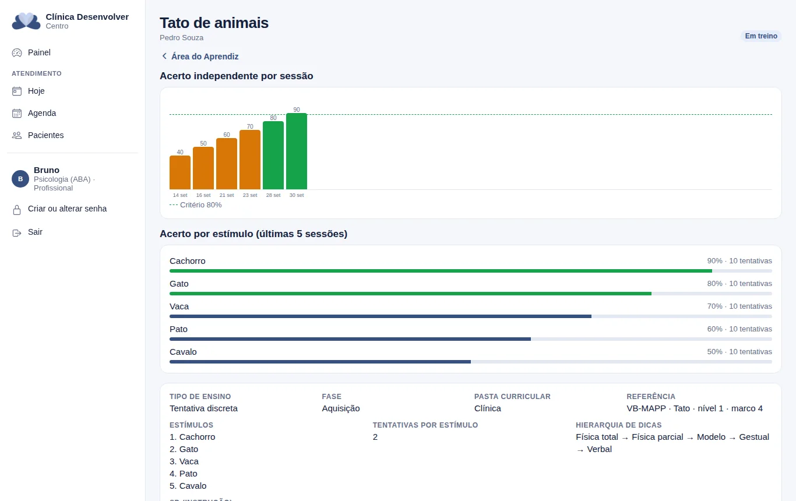Click the 28 set bar showing 80

273,156
